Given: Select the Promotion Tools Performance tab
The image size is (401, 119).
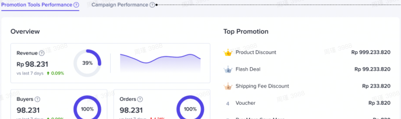Looking at the screenshot, I should pos(37,5).
